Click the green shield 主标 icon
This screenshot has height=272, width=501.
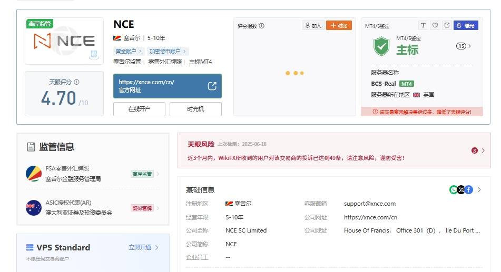(x=381, y=46)
